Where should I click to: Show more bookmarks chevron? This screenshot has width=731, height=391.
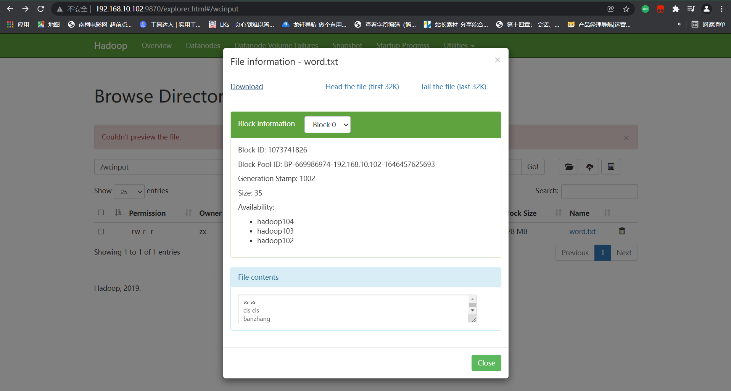click(679, 24)
